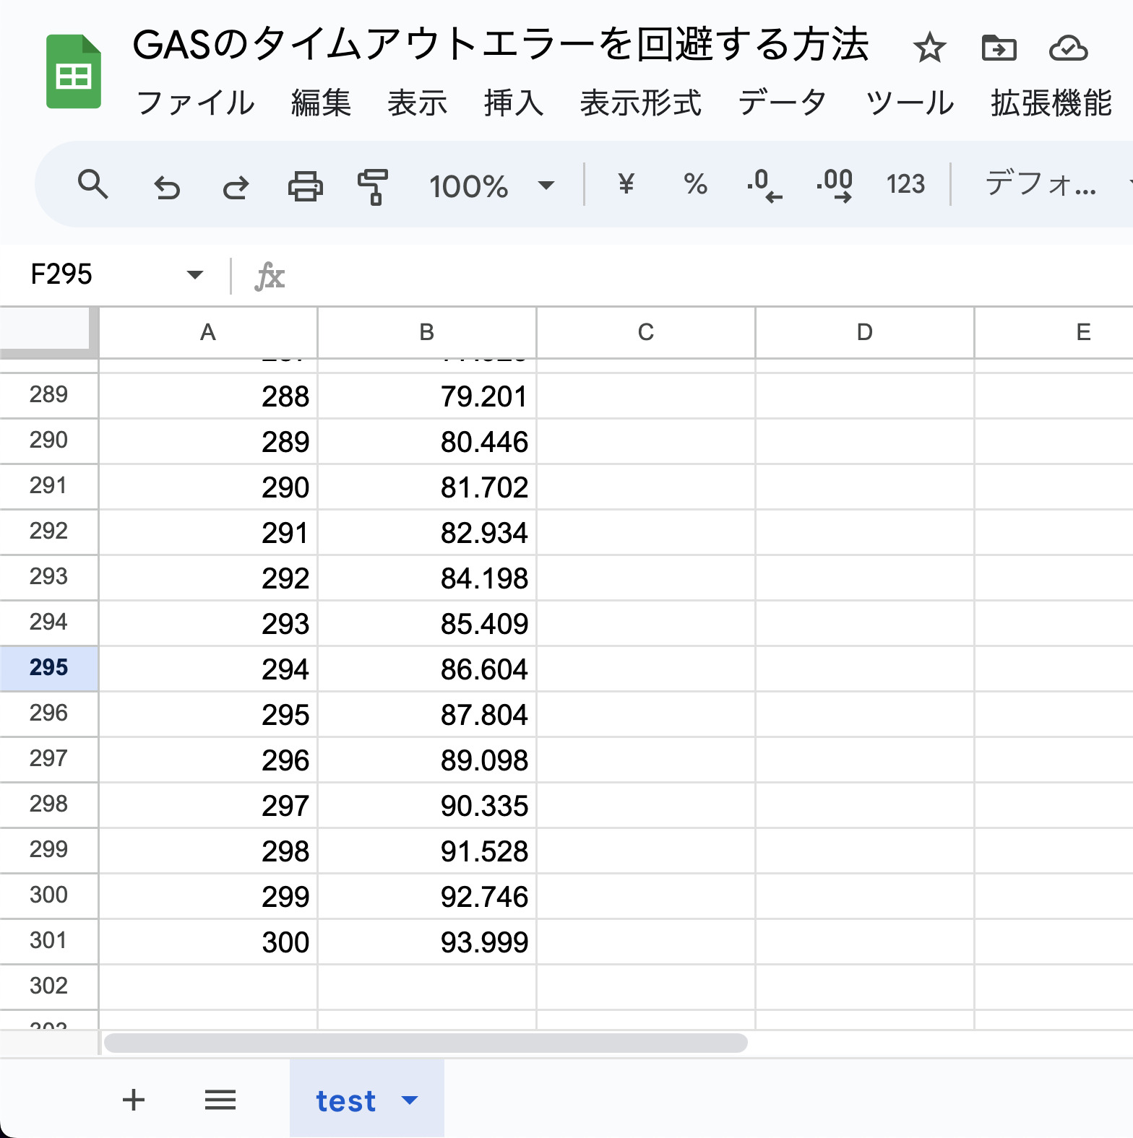Show all sheets list
The height and width of the screenshot is (1138, 1133).
220,1100
